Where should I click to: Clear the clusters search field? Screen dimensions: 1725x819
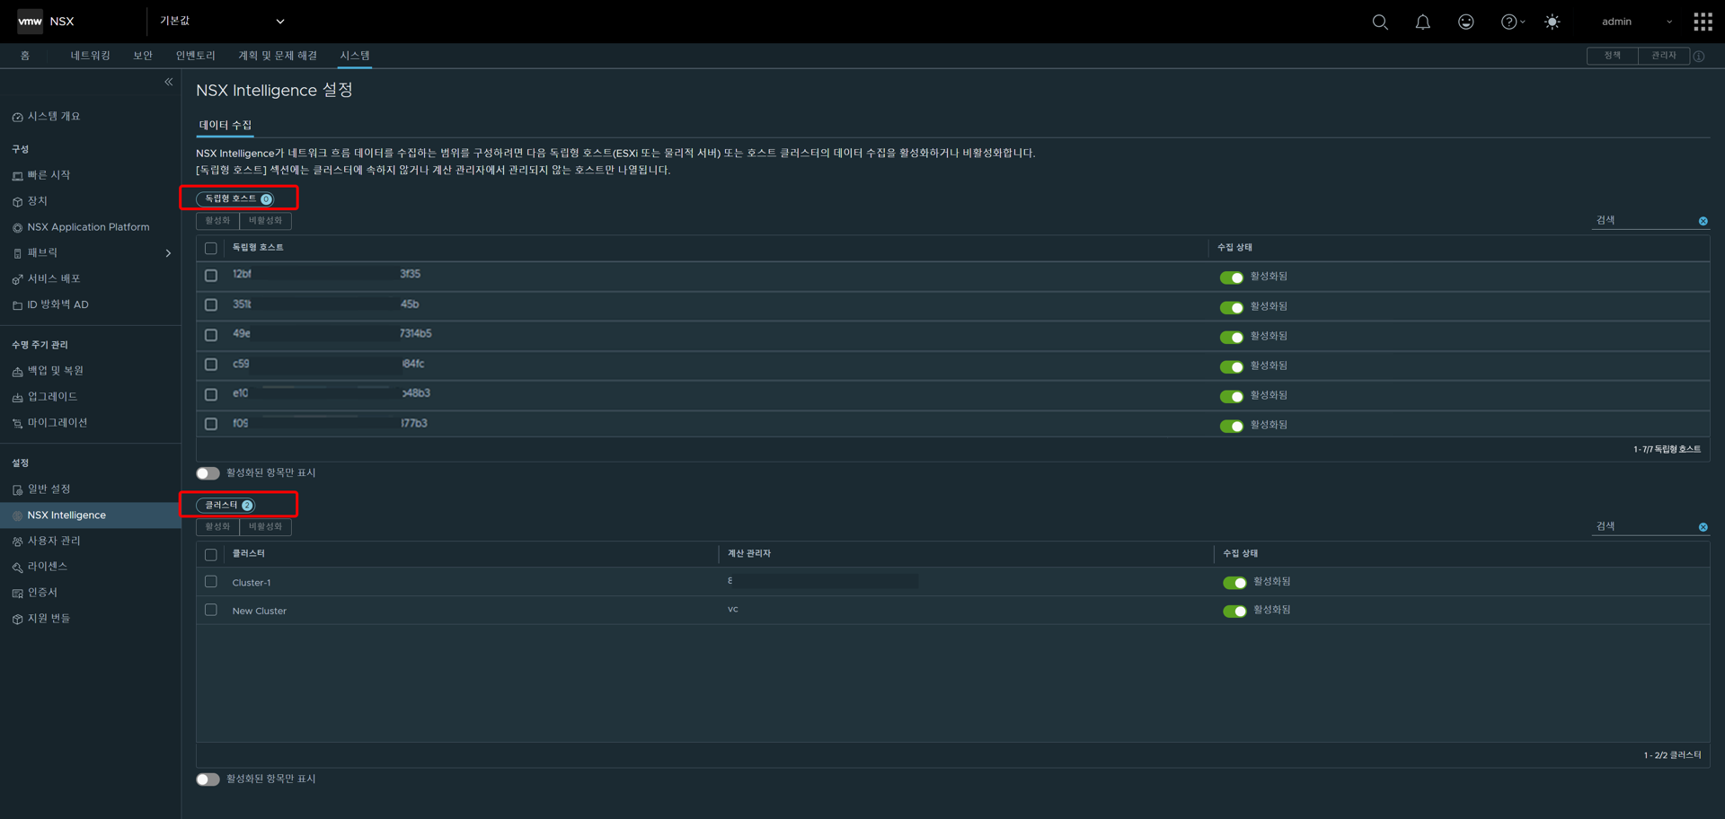point(1703,527)
